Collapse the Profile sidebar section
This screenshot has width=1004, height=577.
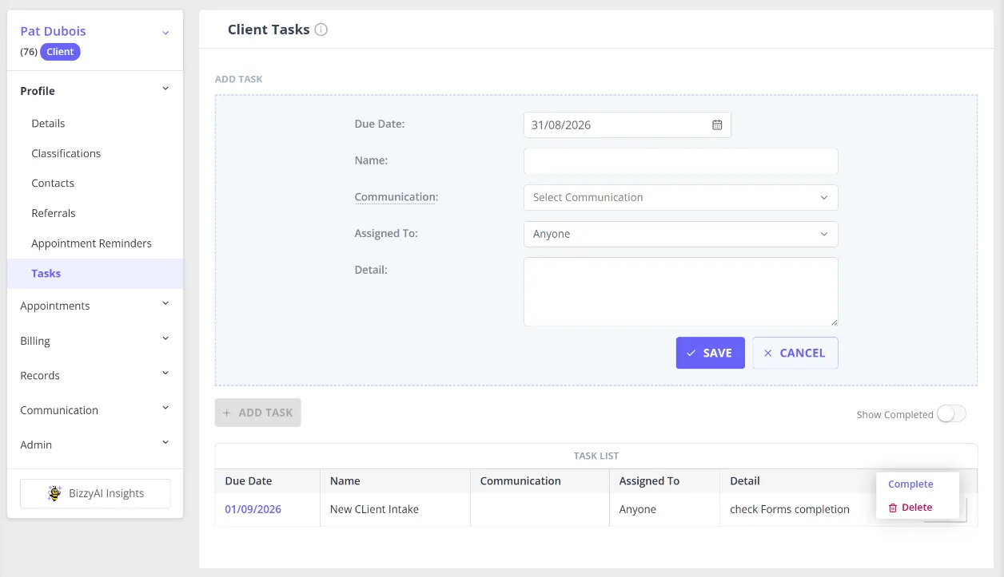tap(165, 89)
